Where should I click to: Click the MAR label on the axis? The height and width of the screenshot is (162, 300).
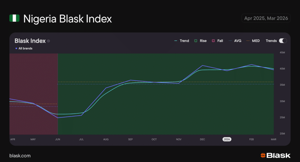pos(274,139)
